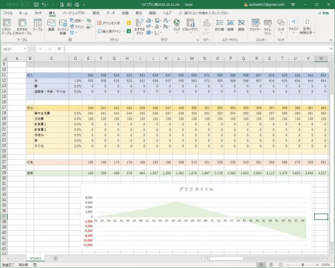The image size is (335, 268).
Task: Click the アイコン (Icons) insert button
Action: point(78,27)
